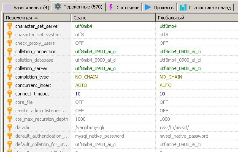Click session value 1000 of cte_max_recursion_depth

81,119
